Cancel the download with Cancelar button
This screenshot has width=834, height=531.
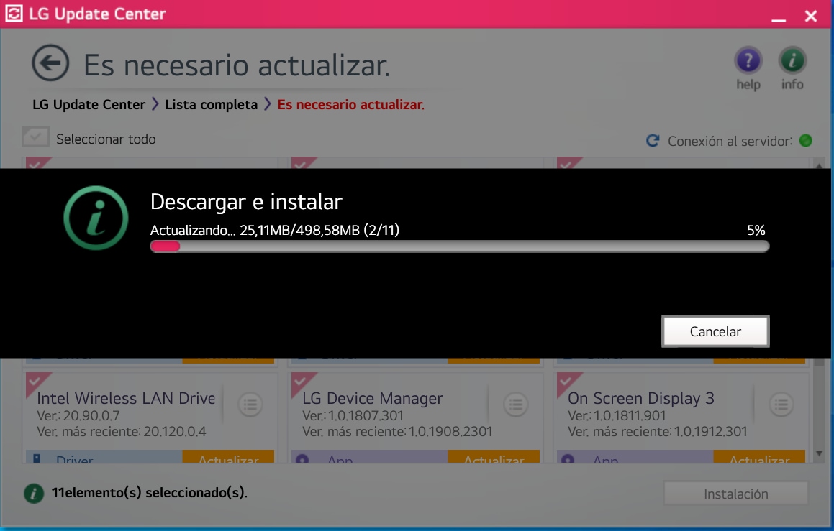pos(715,331)
